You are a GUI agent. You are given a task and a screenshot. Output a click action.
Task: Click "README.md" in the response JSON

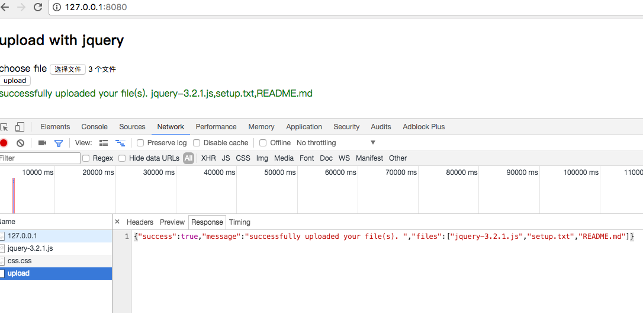pos(602,237)
